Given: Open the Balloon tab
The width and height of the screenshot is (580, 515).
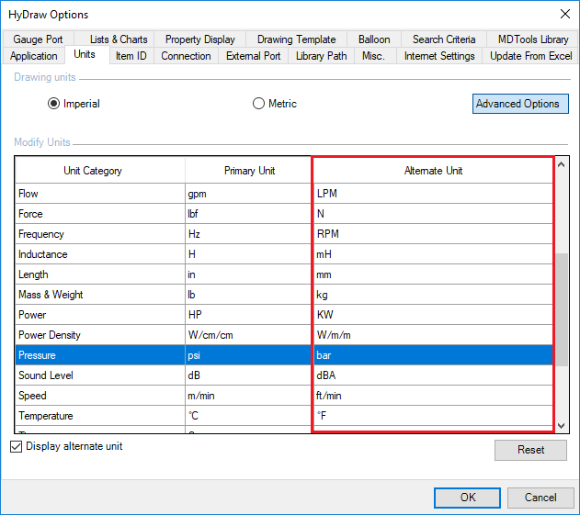Looking at the screenshot, I should point(374,39).
